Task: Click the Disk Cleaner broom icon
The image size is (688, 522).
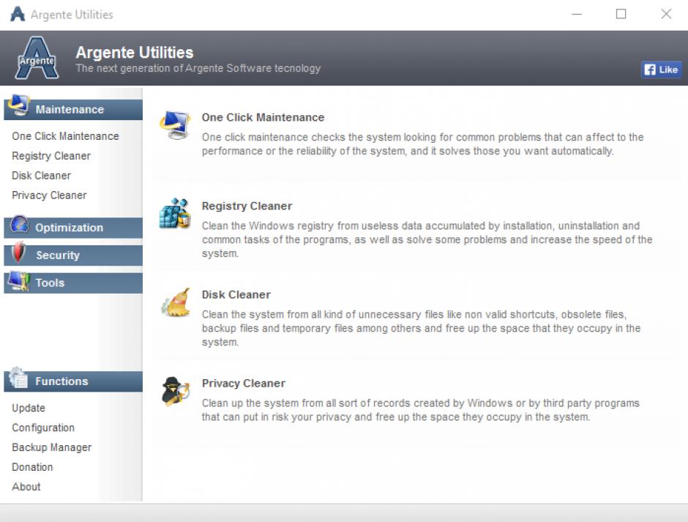Action: point(176,302)
